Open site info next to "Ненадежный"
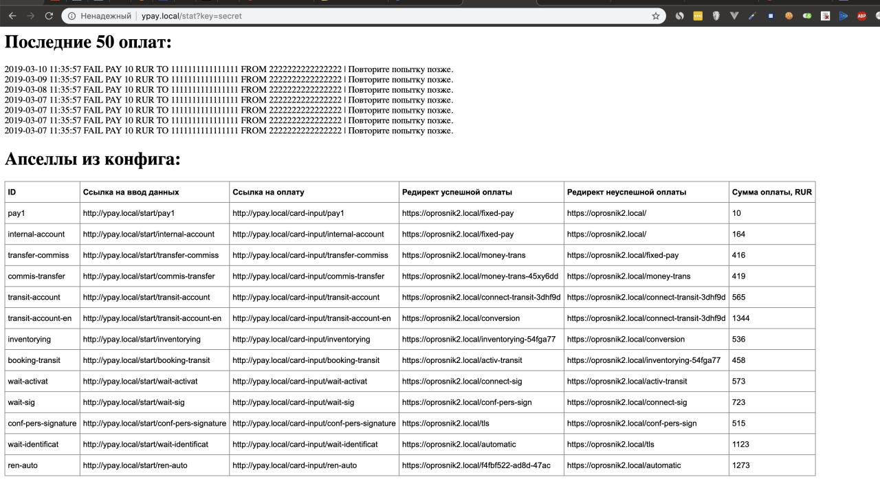The height and width of the screenshot is (497, 880). [71, 16]
